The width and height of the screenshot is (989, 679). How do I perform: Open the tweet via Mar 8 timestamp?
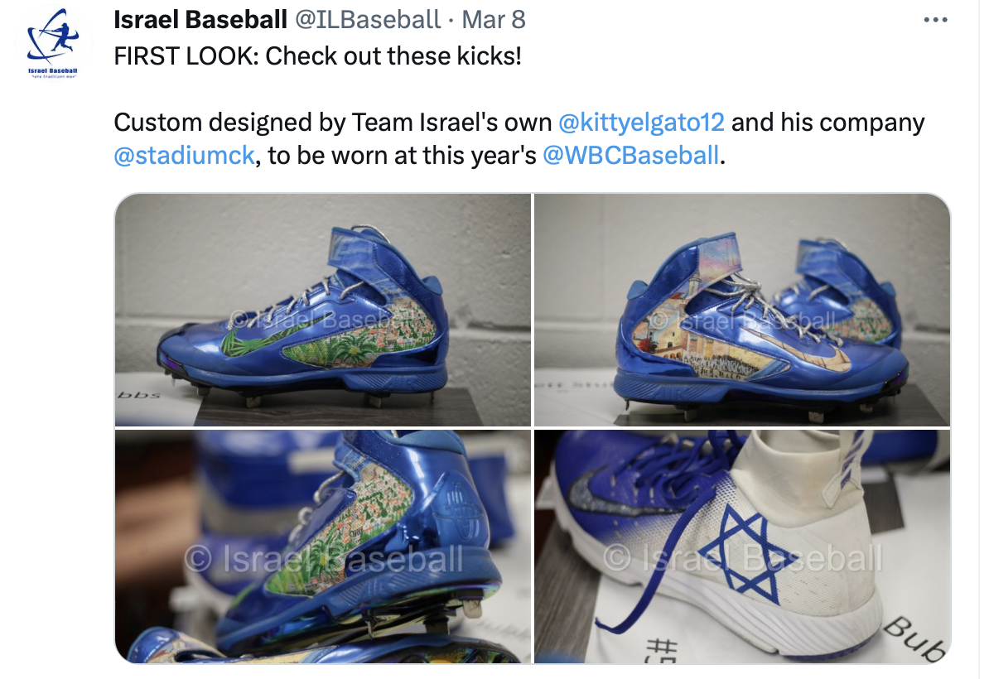[x=493, y=20]
